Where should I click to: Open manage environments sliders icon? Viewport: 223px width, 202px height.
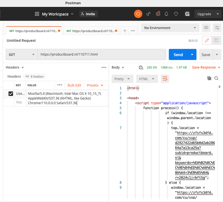tap(217, 28)
